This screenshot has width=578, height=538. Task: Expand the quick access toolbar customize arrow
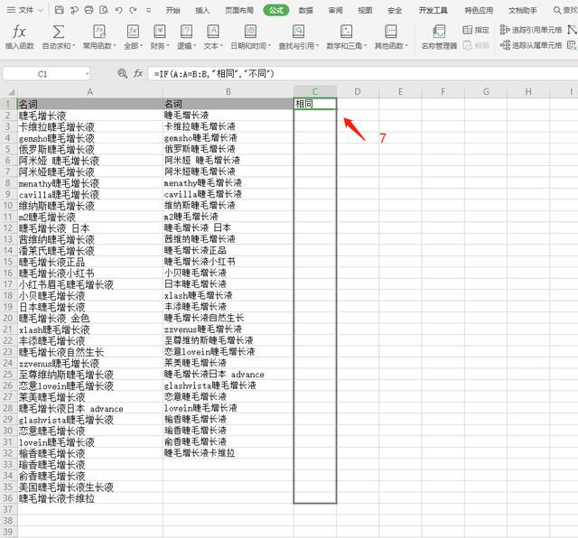tap(148, 11)
